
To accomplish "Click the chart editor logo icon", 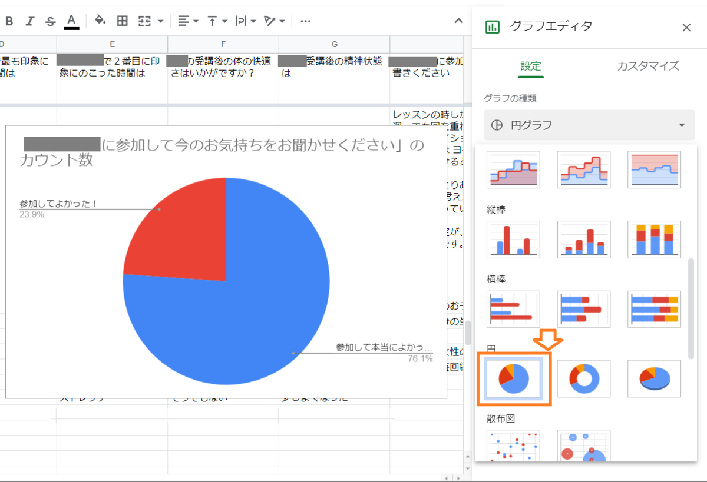I will [x=492, y=26].
